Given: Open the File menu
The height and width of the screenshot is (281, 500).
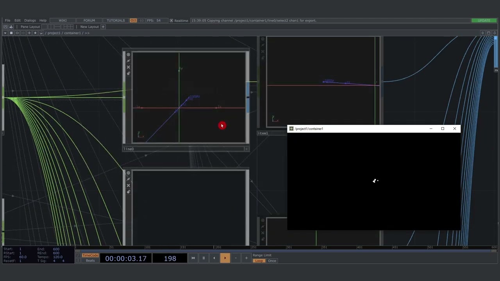Looking at the screenshot, I should 7,20.
